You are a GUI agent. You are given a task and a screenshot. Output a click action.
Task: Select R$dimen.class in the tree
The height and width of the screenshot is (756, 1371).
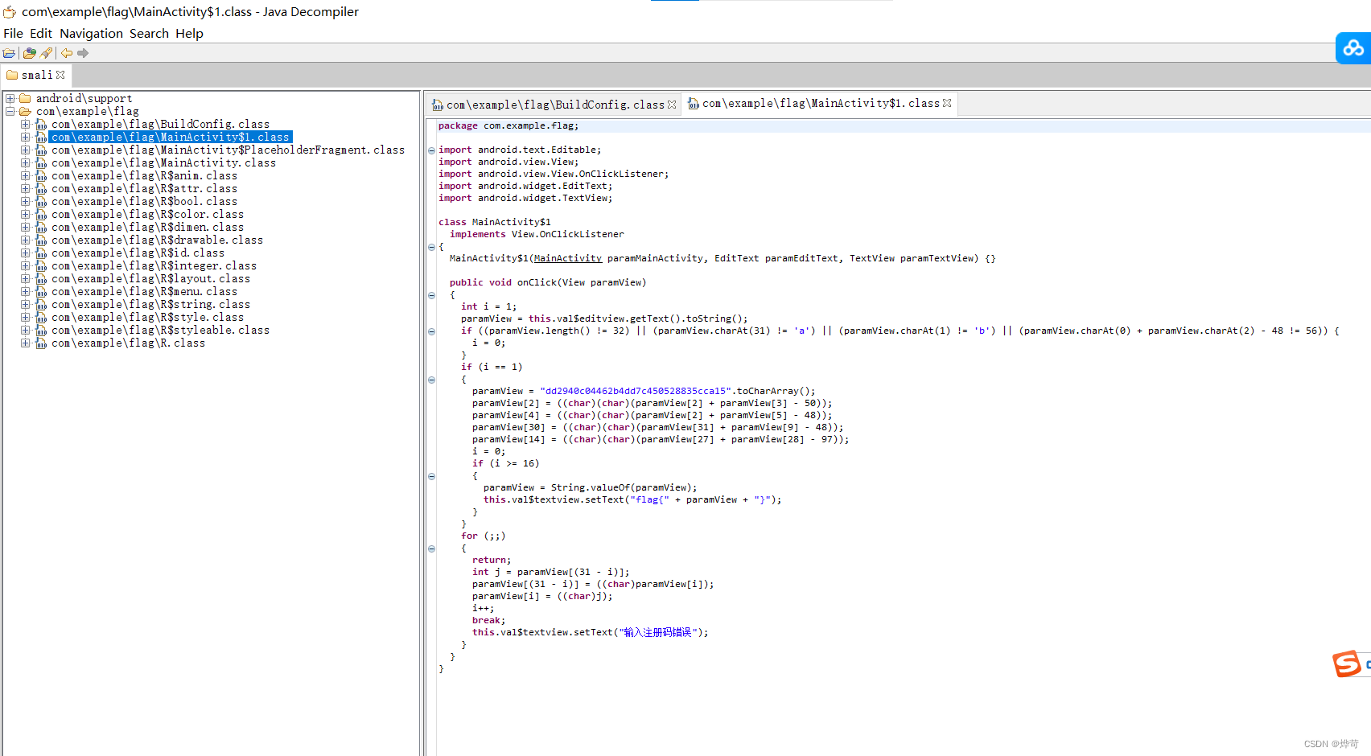147,227
